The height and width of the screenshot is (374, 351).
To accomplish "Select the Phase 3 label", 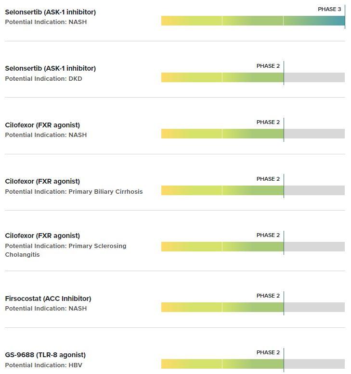I will [x=329, y=9].
